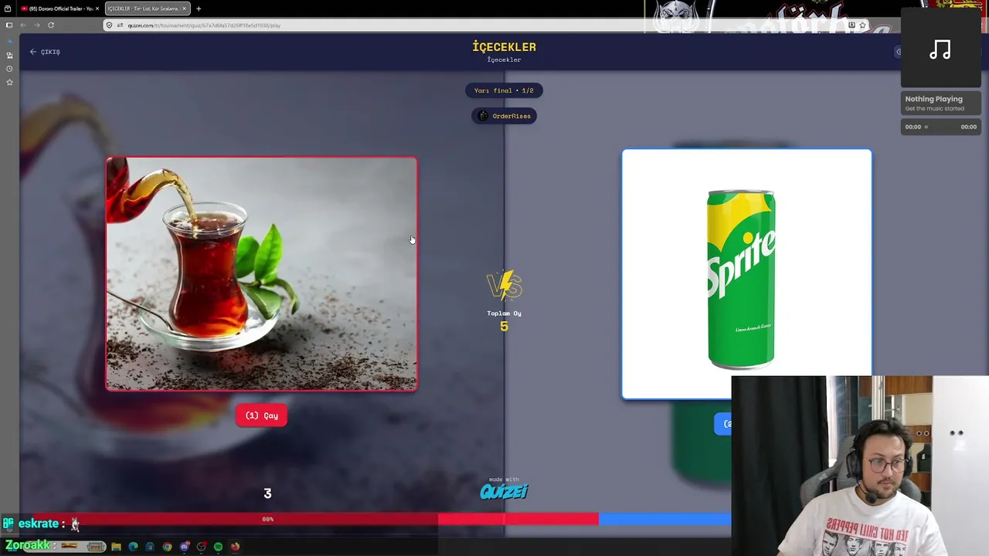Image resolution: width=989 pixels, height=556 pixels.
Task: Open the OrderRises profile badge
Action: (x=504, y=116)
